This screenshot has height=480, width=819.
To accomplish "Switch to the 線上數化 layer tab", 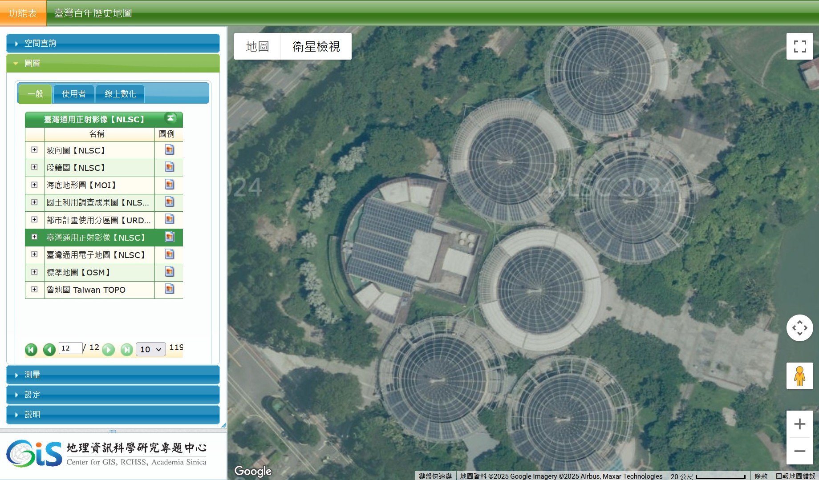I will 120,94.
